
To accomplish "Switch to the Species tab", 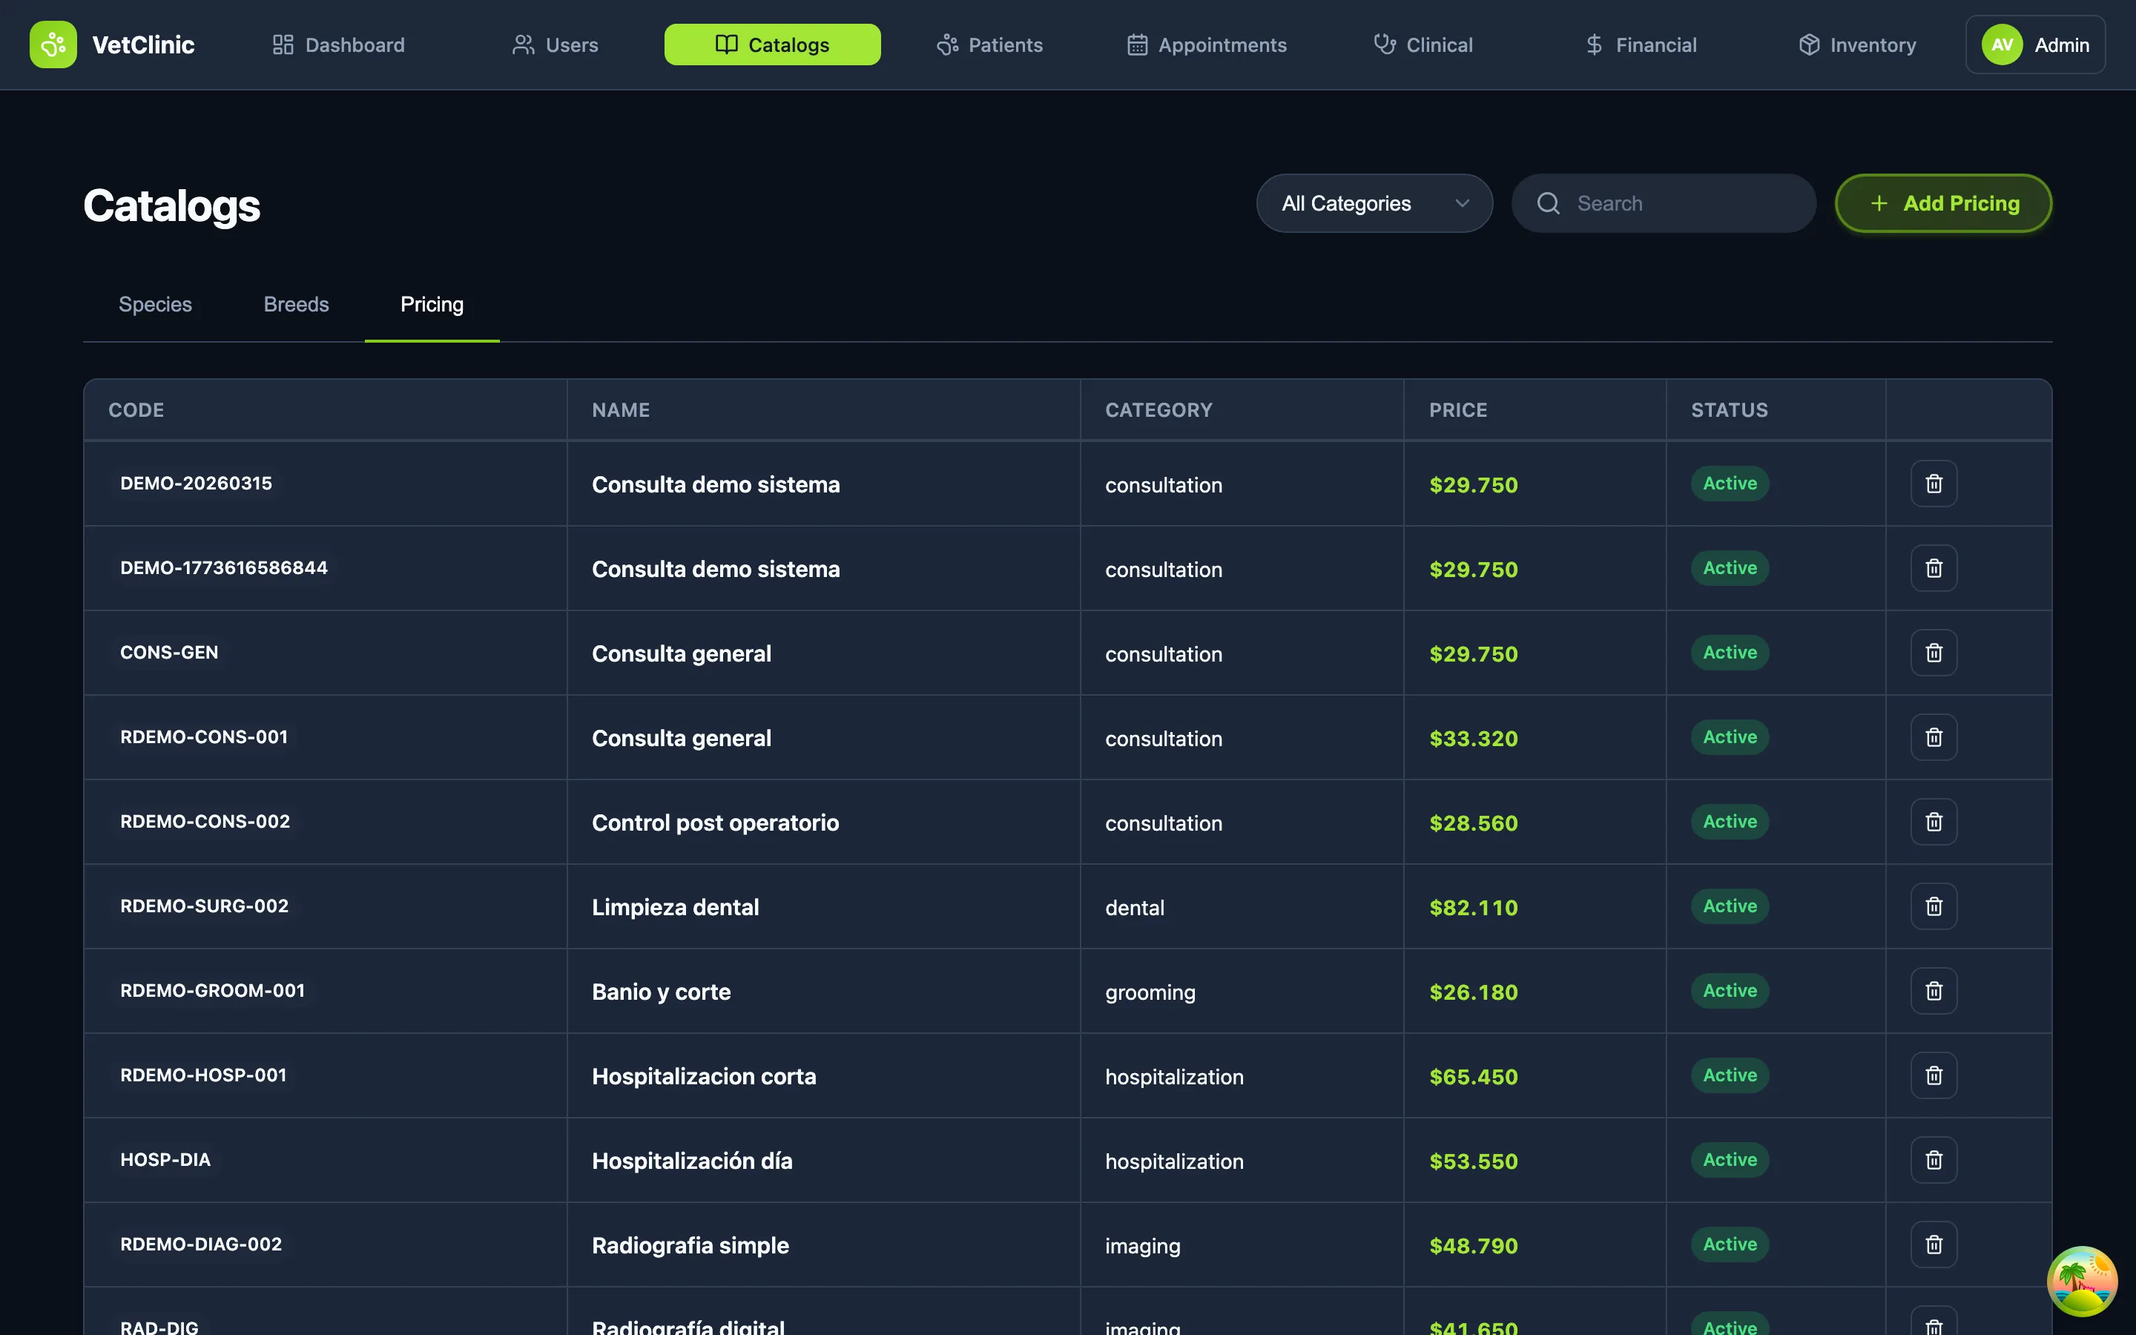I will pos(155,305).
